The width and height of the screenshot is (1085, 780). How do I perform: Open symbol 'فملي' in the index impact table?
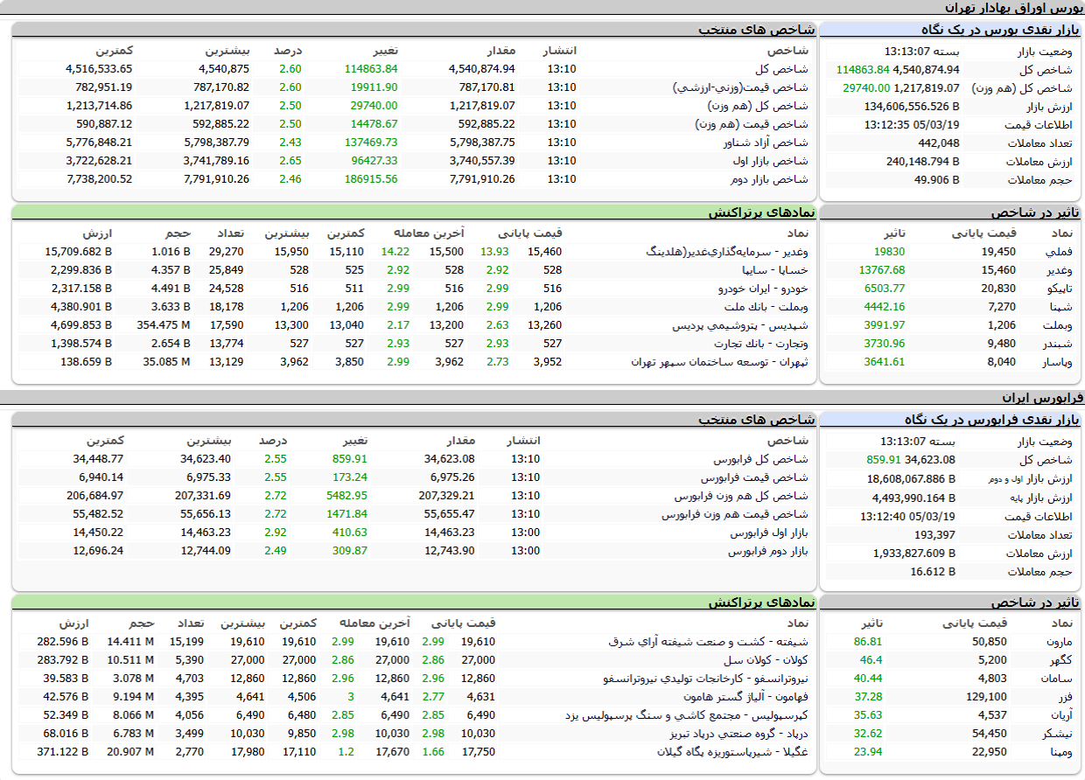click(x=1060, y=252)
